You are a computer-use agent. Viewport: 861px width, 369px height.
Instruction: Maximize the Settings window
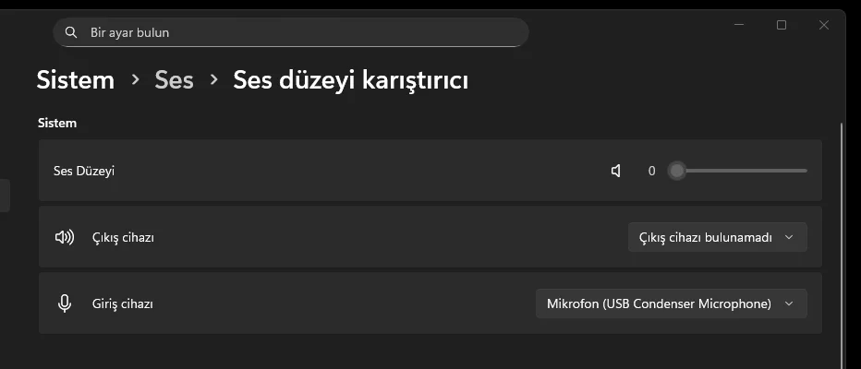[782, 25]
